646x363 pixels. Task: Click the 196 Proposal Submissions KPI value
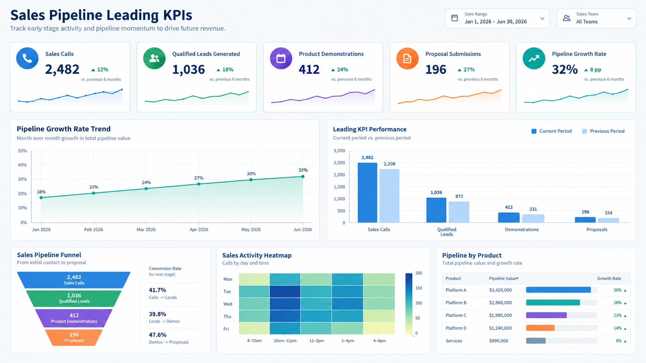(436, 69)
